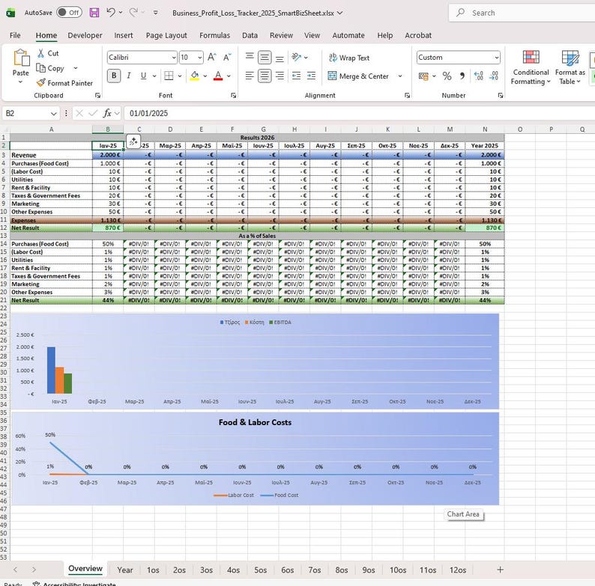Click the Increase Indent icon
595x586 pixels.
click(311, 76)
